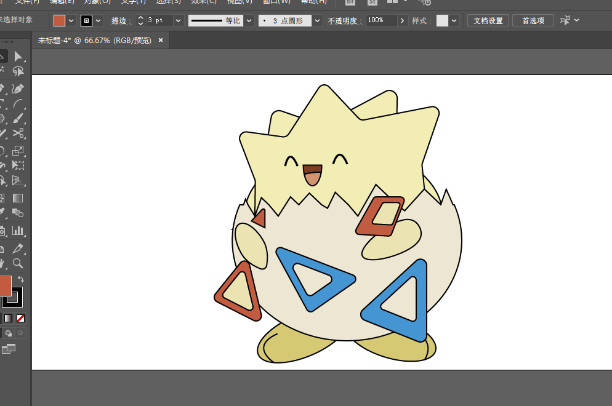Select the Curvature pen tool
The image size is (612, 406).
[18, 89]
